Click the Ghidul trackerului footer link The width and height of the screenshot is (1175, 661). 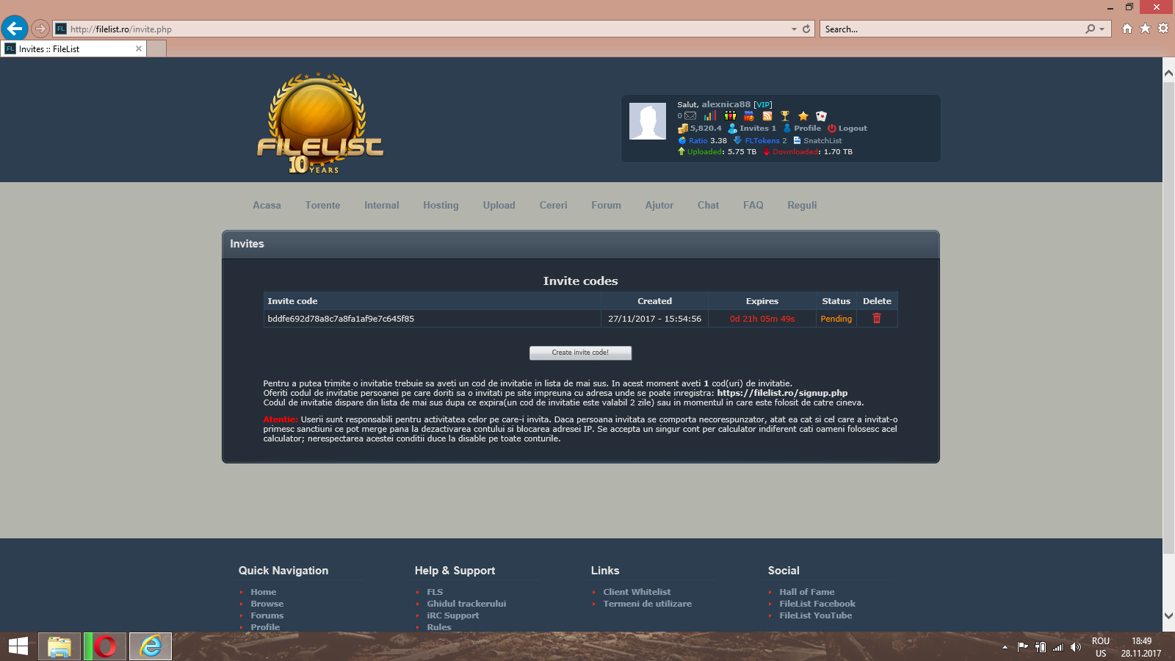point(466,604)
